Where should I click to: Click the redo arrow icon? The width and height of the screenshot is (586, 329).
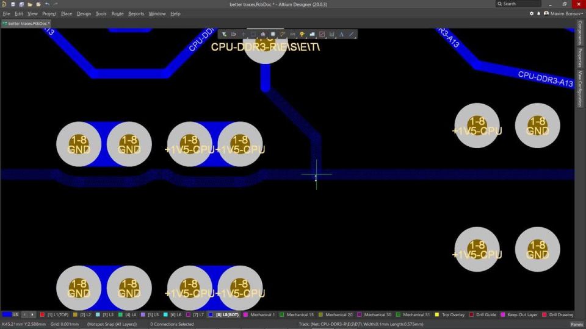click(x=56, y=4)
